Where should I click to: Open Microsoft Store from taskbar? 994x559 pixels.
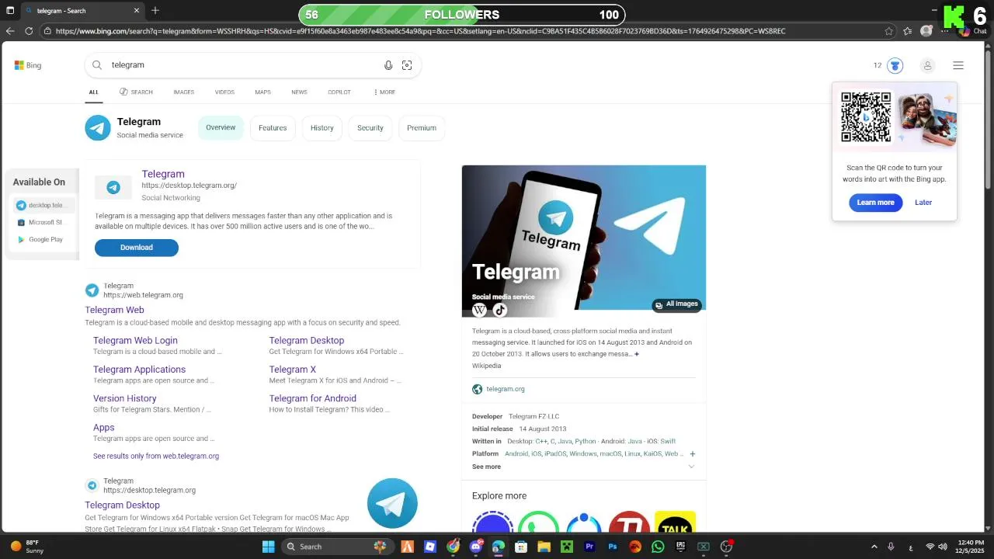click(x=521, y=547)
